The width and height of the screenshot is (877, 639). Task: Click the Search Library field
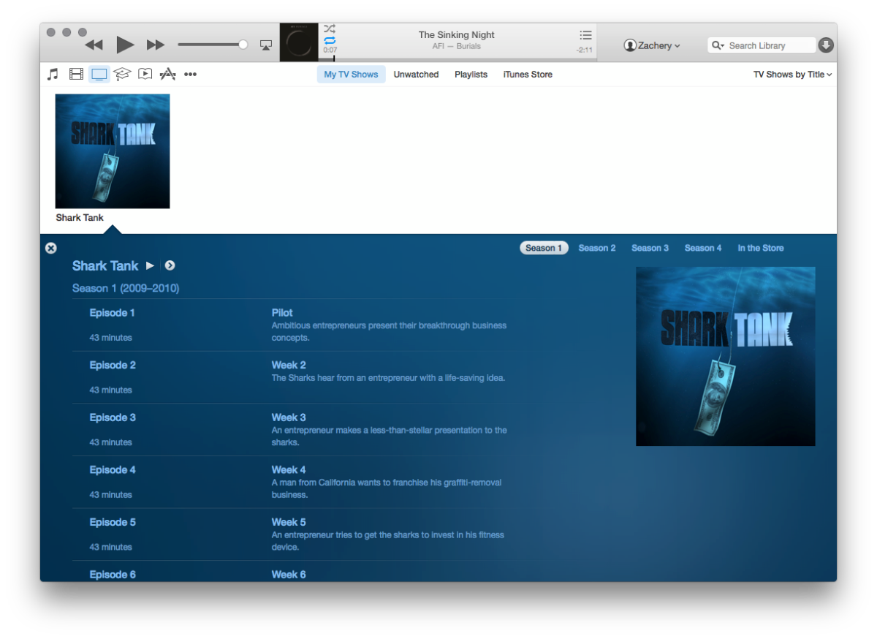[761, 45]
